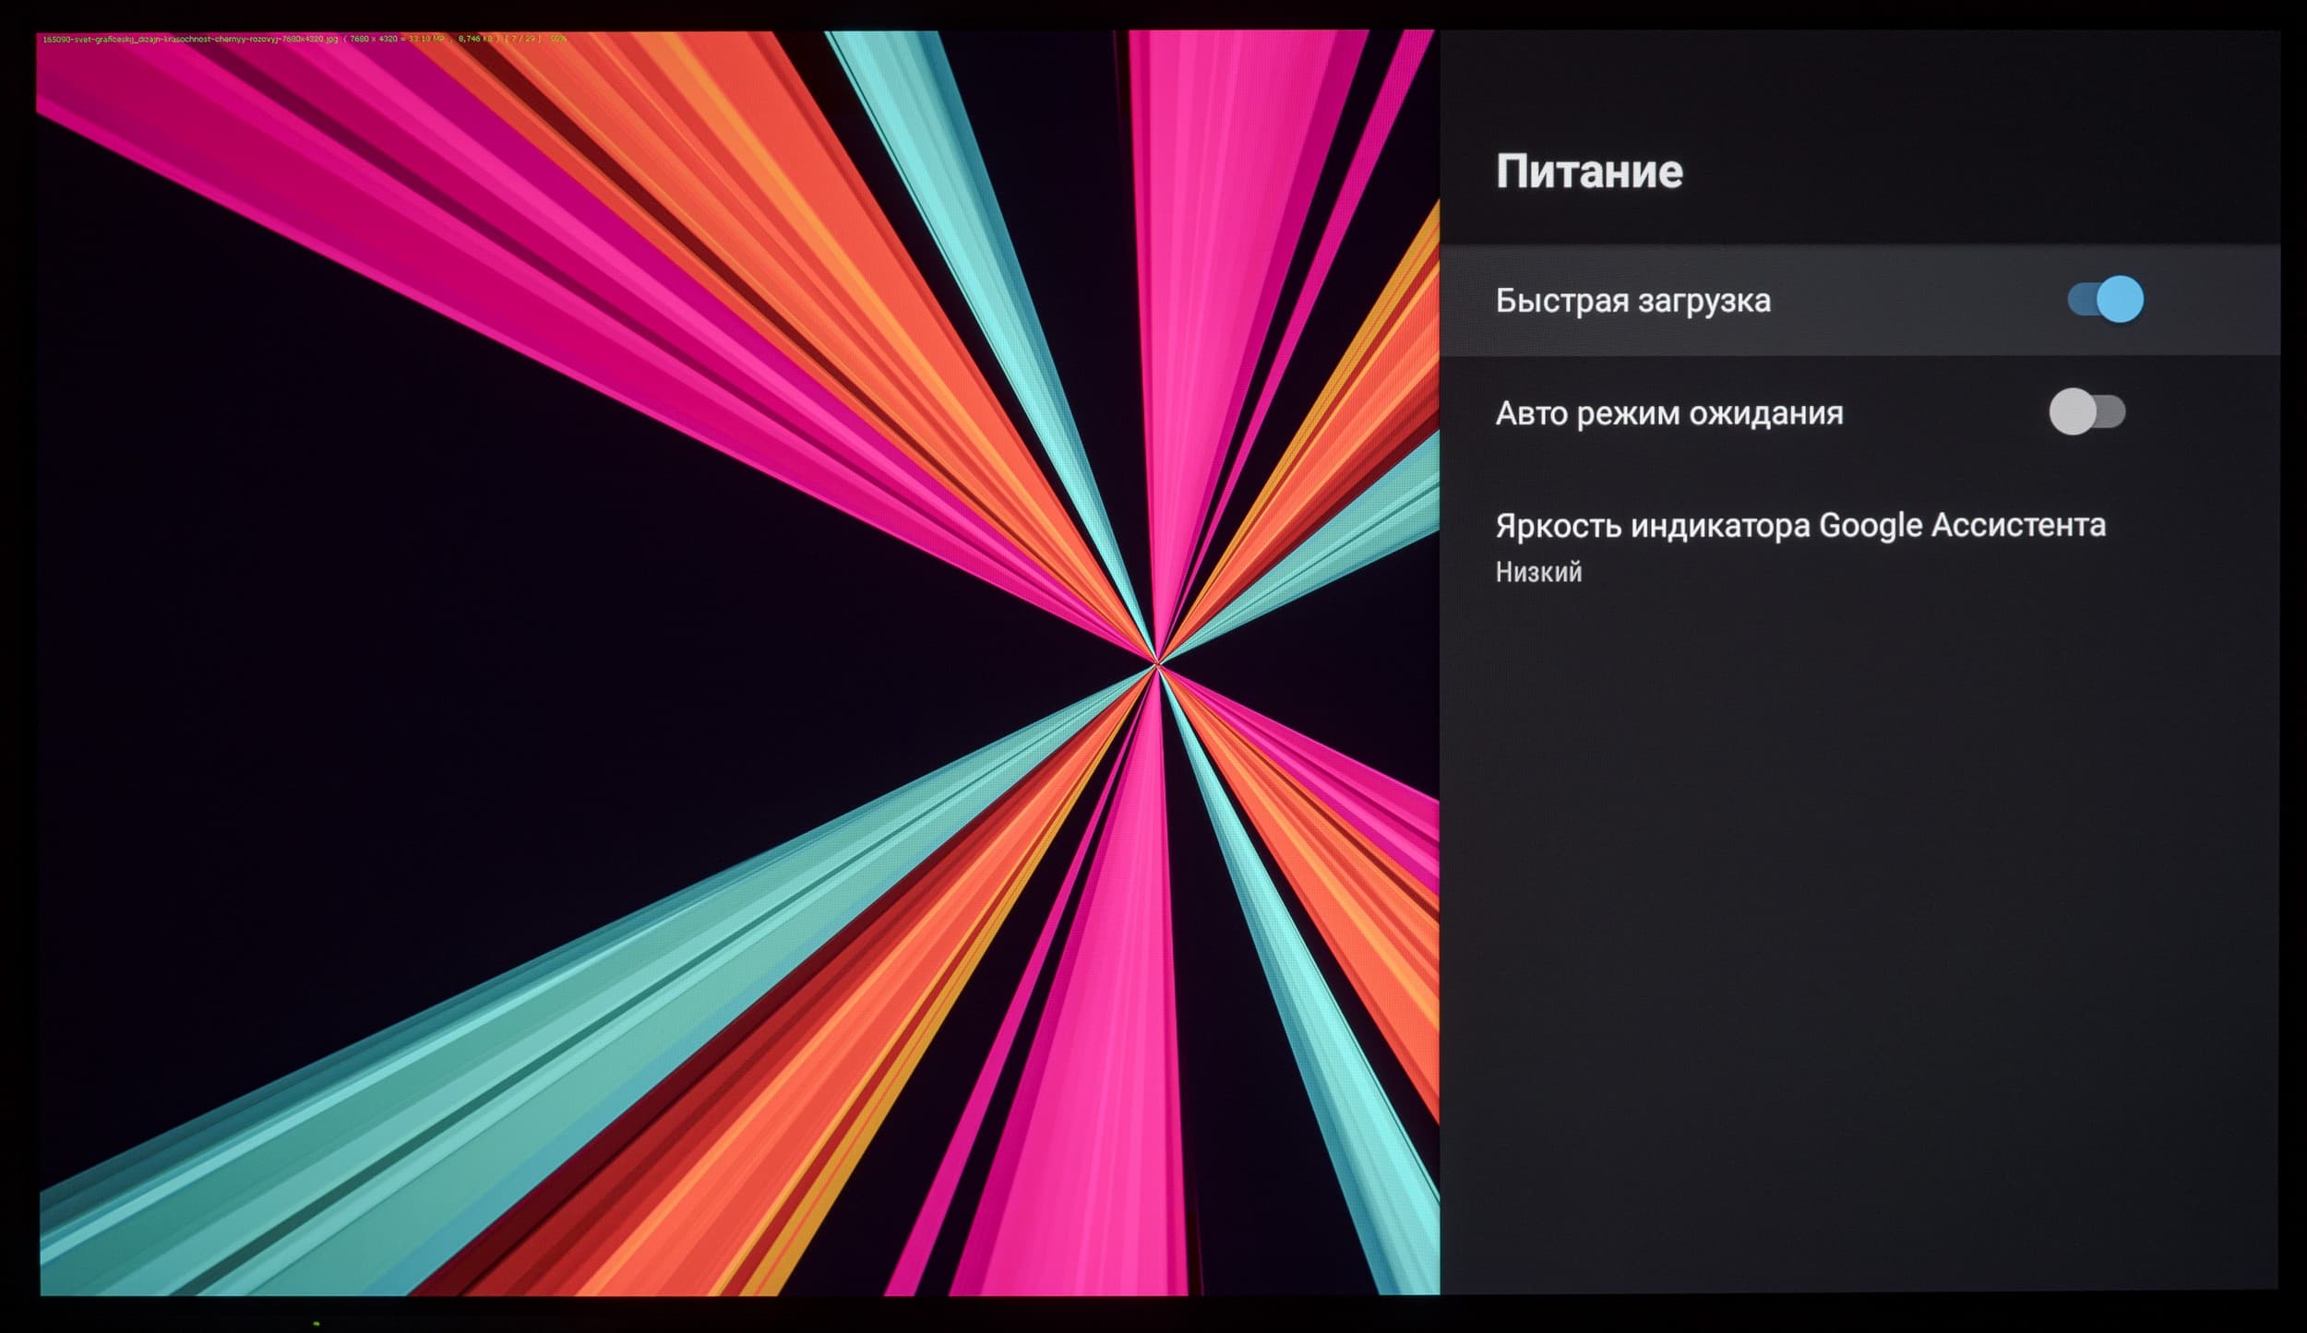Viewport: 2307px width, 1333px height.
Task: Click the Питание panel heading
Action: point(1588,172)
